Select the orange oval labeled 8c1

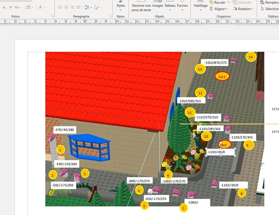225,145
